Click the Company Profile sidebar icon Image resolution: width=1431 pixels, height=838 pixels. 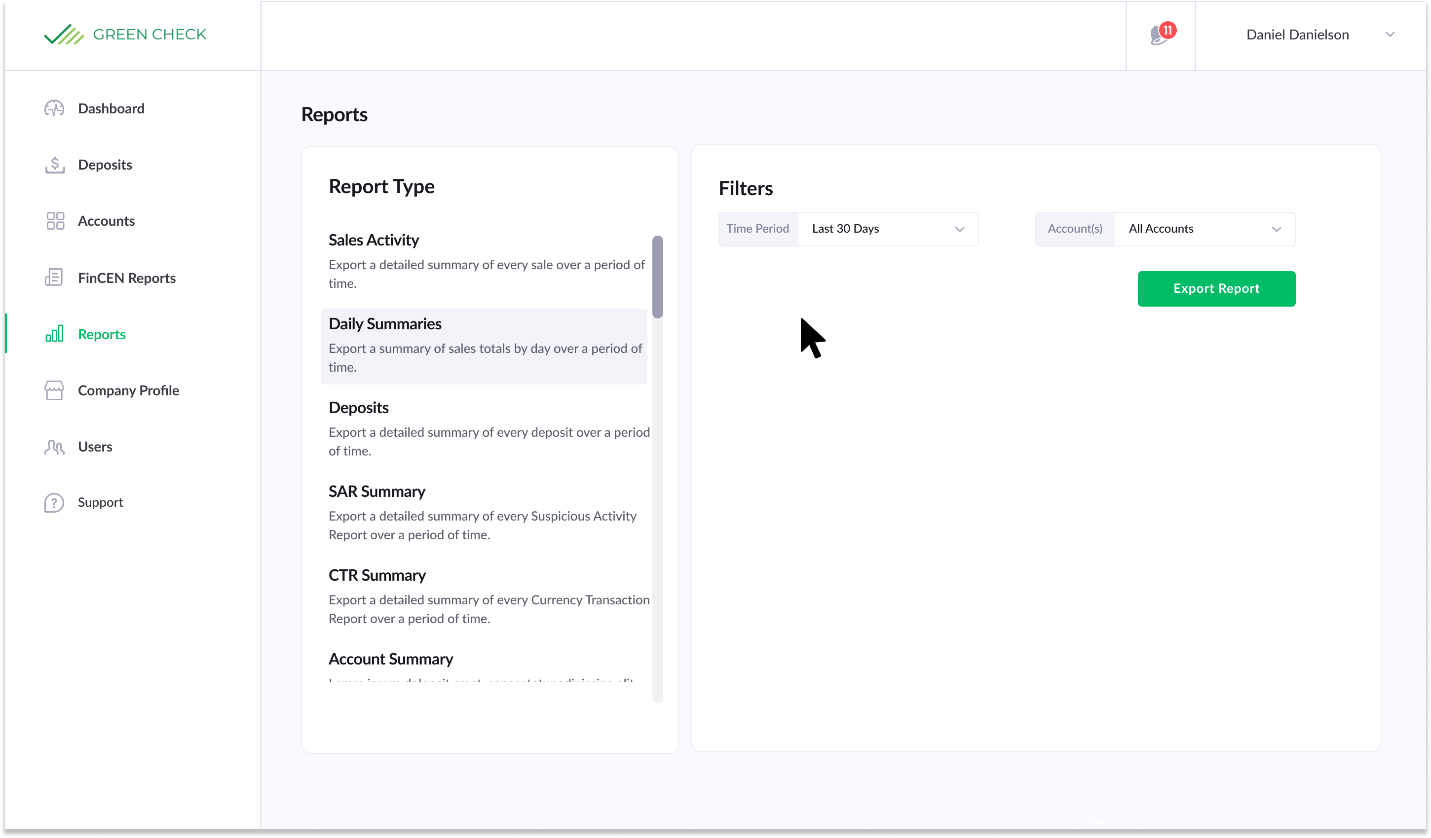coord(55,389)
